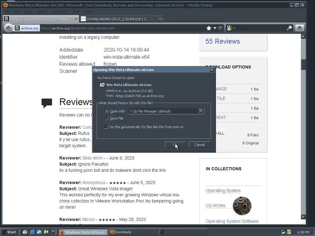
Task: Open the File menu
Action: [7, 11]
